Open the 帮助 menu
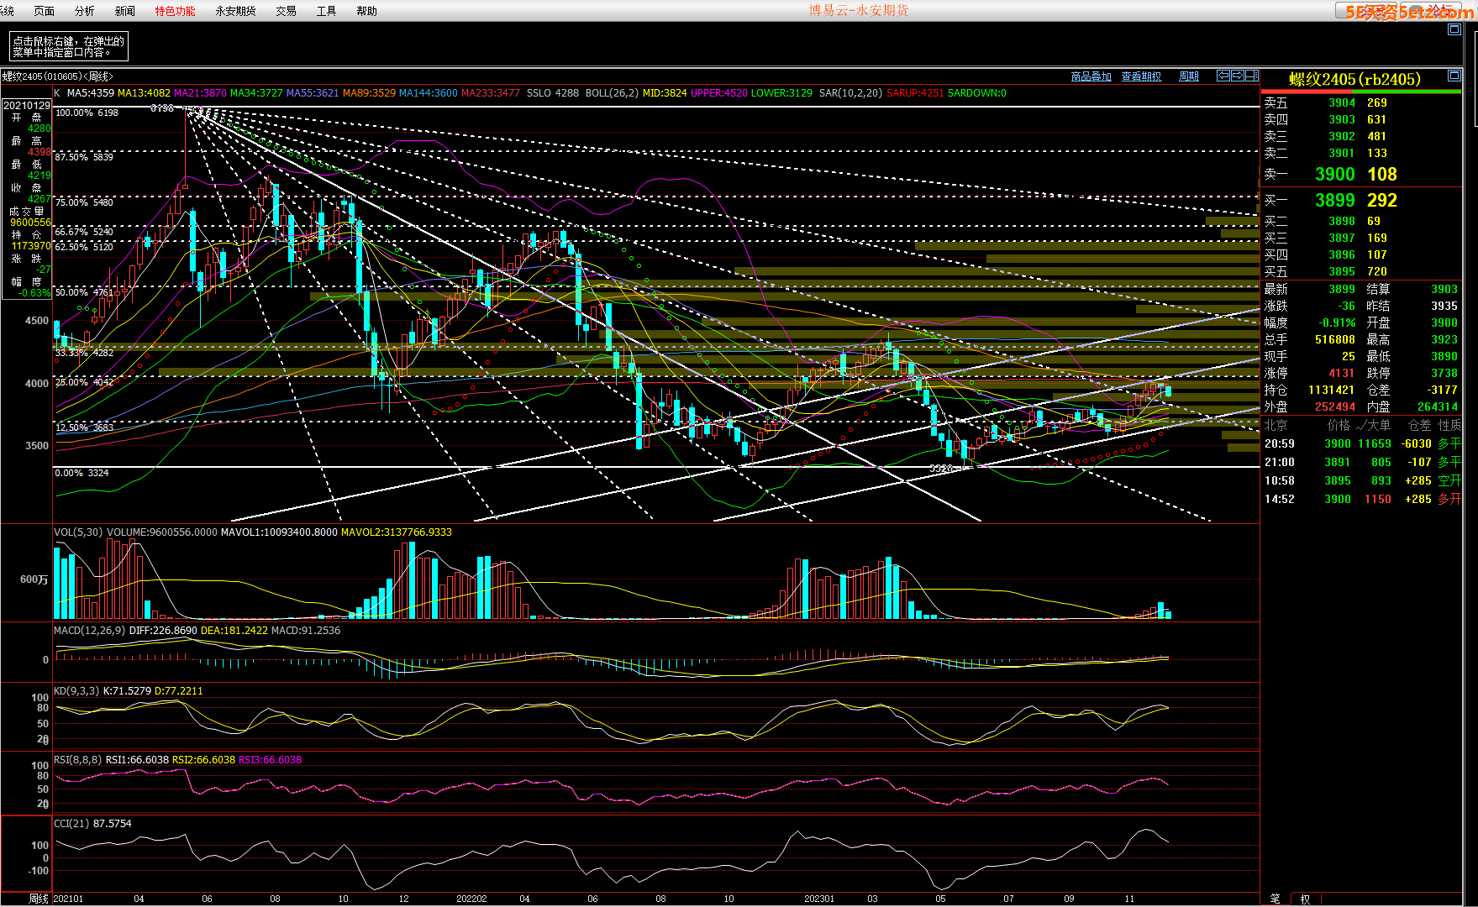 click(x=366, y=11)
